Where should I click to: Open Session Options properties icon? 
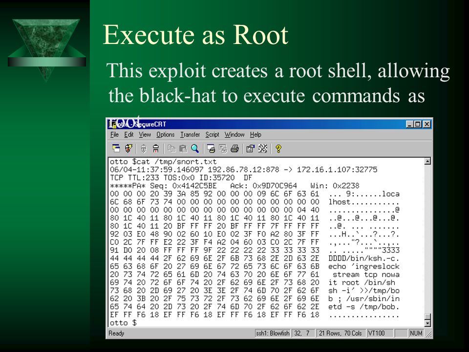250,149
